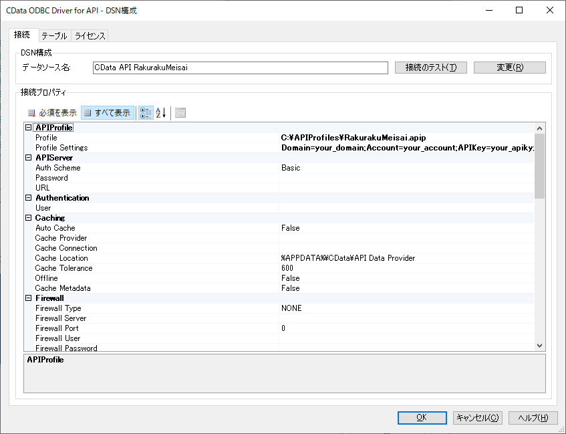This screenshot has height=434, width=566.
Task: Toggle すべて表示 (show all) filter
Action: (x=108, y=113)
